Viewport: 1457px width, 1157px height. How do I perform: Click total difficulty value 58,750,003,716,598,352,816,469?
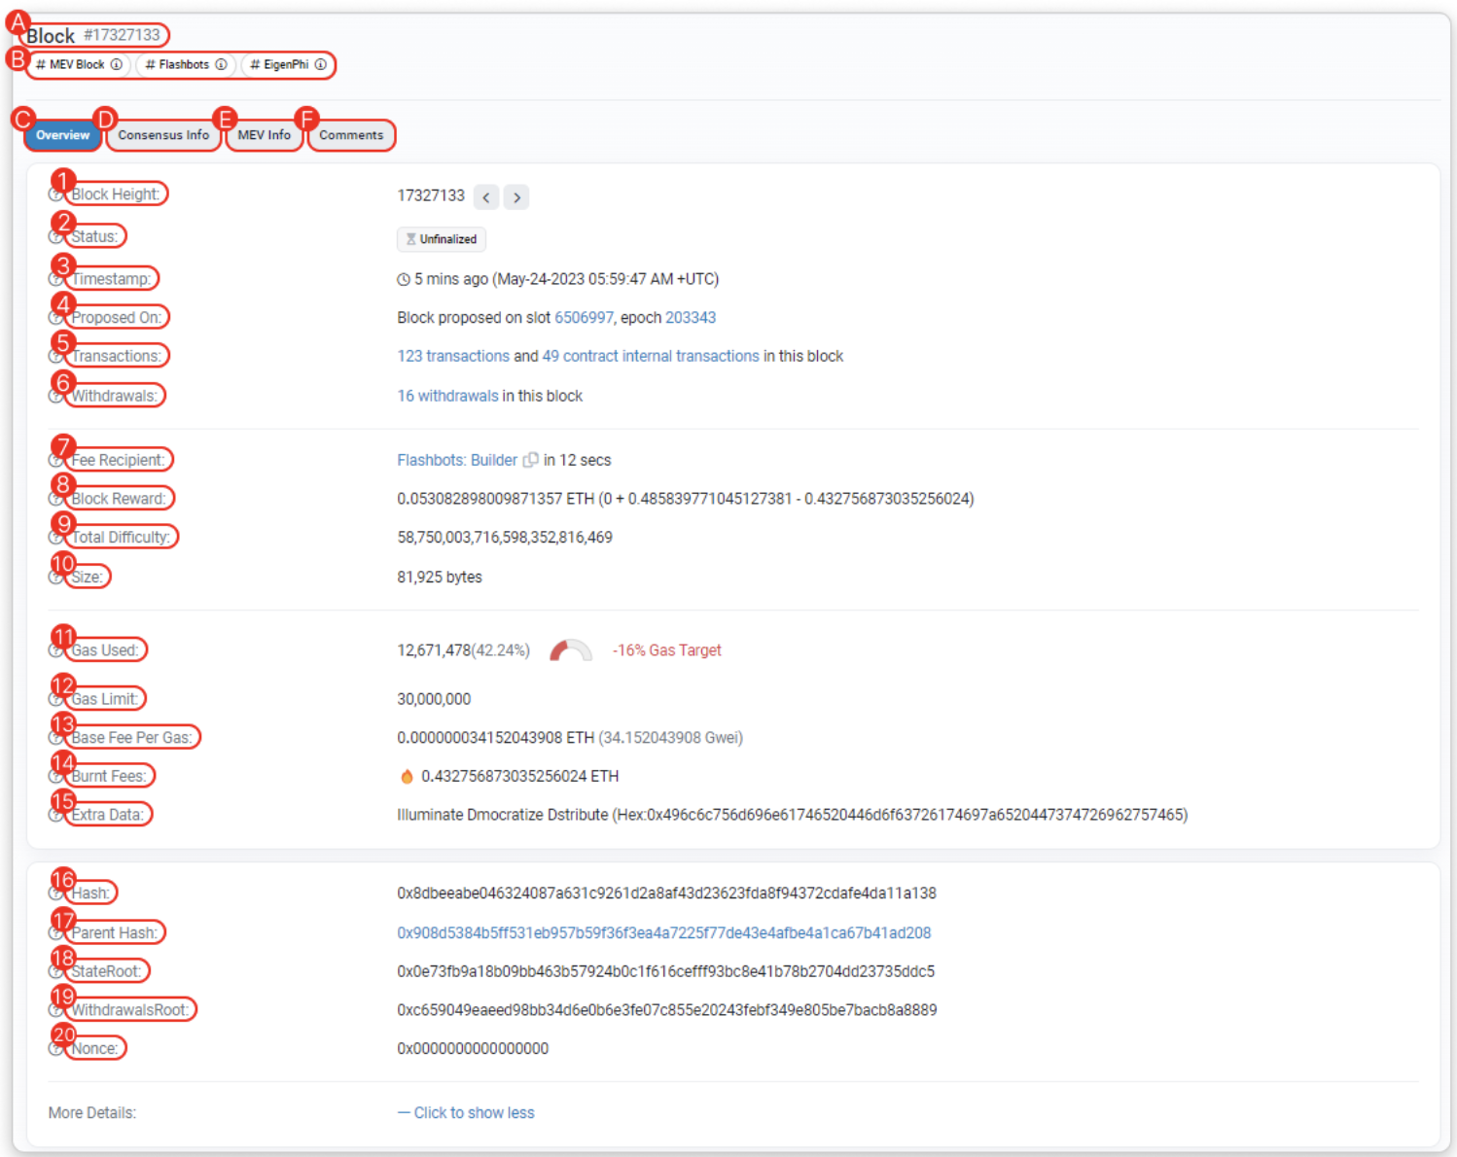[505, 538]
